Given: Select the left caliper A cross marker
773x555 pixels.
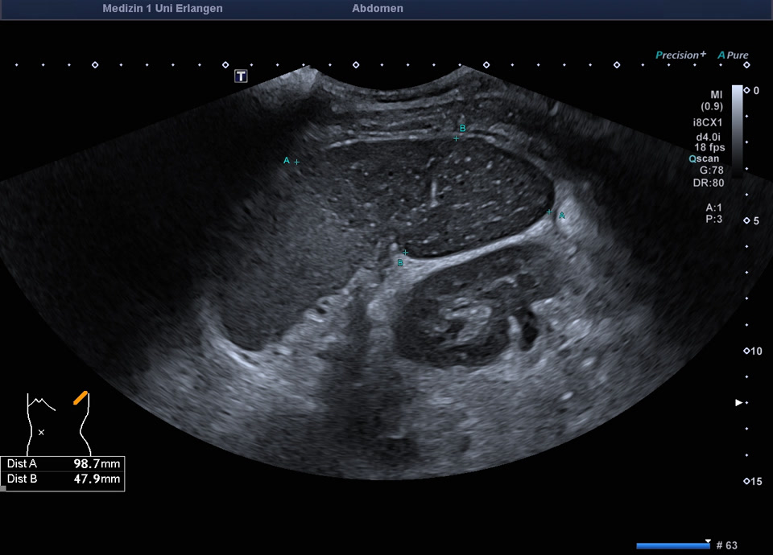Looking at the screenshot, I should (x=296, y=162).
